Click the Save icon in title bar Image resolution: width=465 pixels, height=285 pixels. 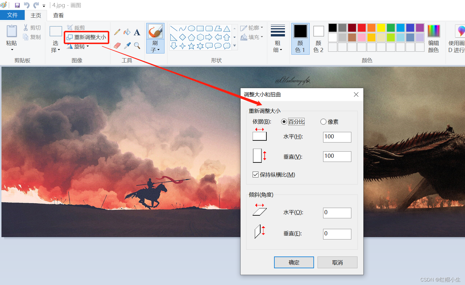(17, 5)
